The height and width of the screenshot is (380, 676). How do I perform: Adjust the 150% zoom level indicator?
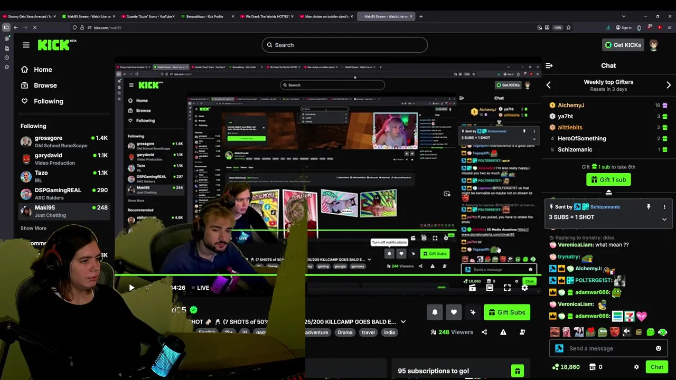(558, 27)
